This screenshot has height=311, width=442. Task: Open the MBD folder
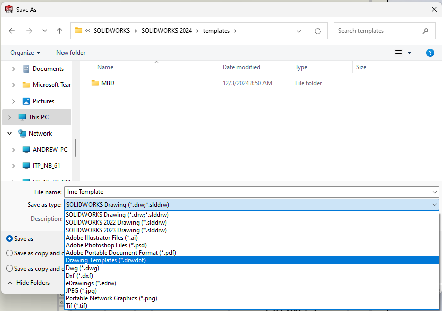tap(105, 83)
